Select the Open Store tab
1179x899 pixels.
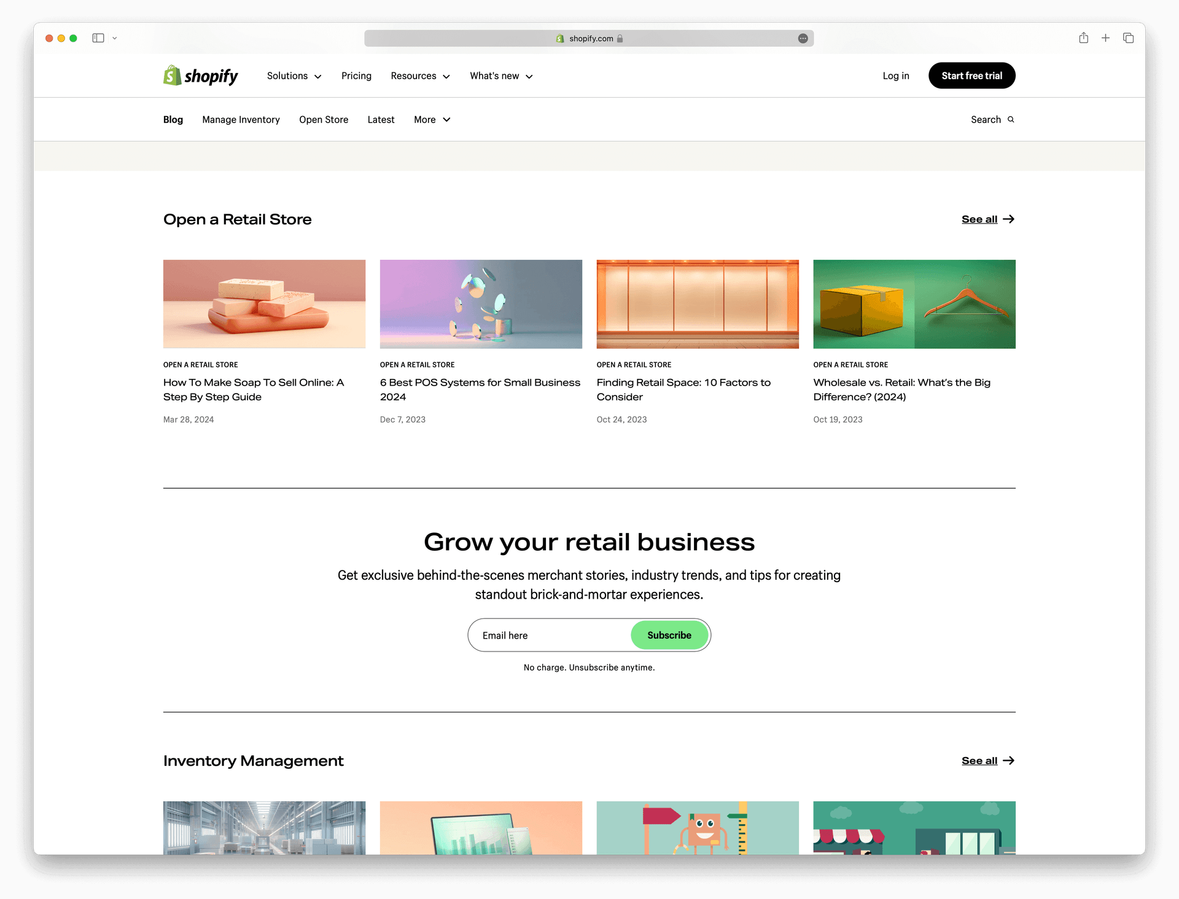tap(323, 119)
